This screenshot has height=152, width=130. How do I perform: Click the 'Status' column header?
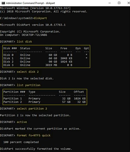click(x=25, y=48)
